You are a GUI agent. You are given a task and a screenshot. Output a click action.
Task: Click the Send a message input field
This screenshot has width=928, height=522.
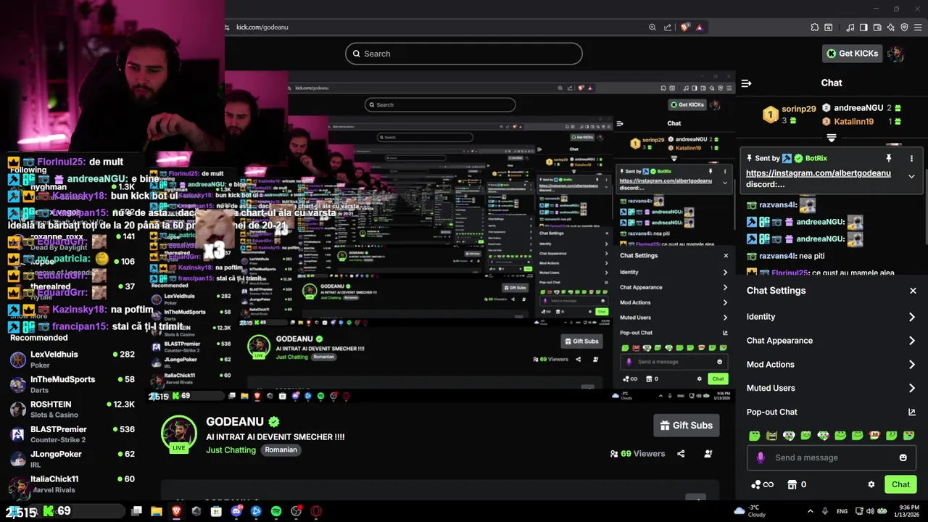click(832, 457)
